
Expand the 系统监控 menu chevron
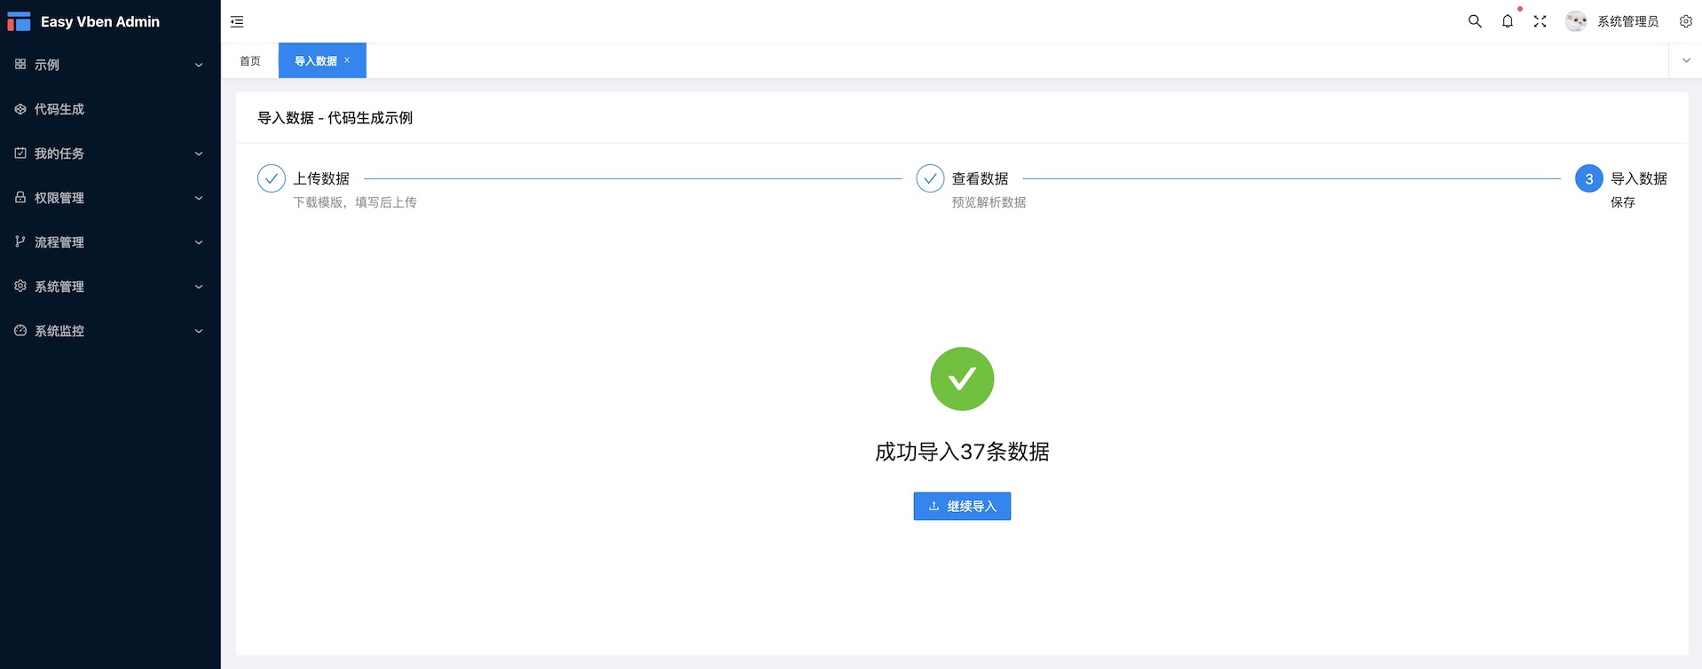pyautogui.click(x=199, y=331)
